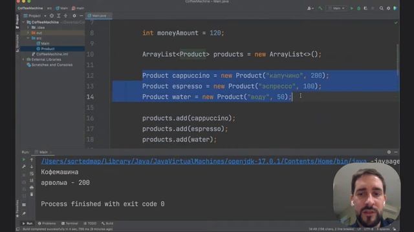Open IDE settings gear in top toolbar
This screenshot has width=414, height=232.
(388, 8)
